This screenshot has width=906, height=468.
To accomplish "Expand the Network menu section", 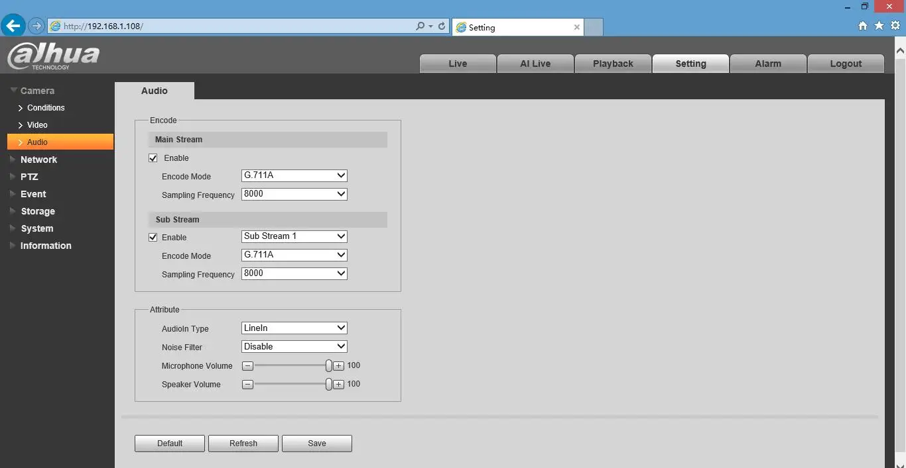I will [39, 160].
